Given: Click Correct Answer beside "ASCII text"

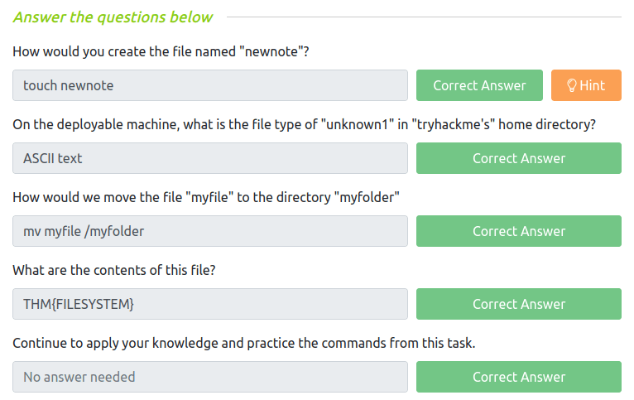Looking at the screenshot, I should (519, 158).
